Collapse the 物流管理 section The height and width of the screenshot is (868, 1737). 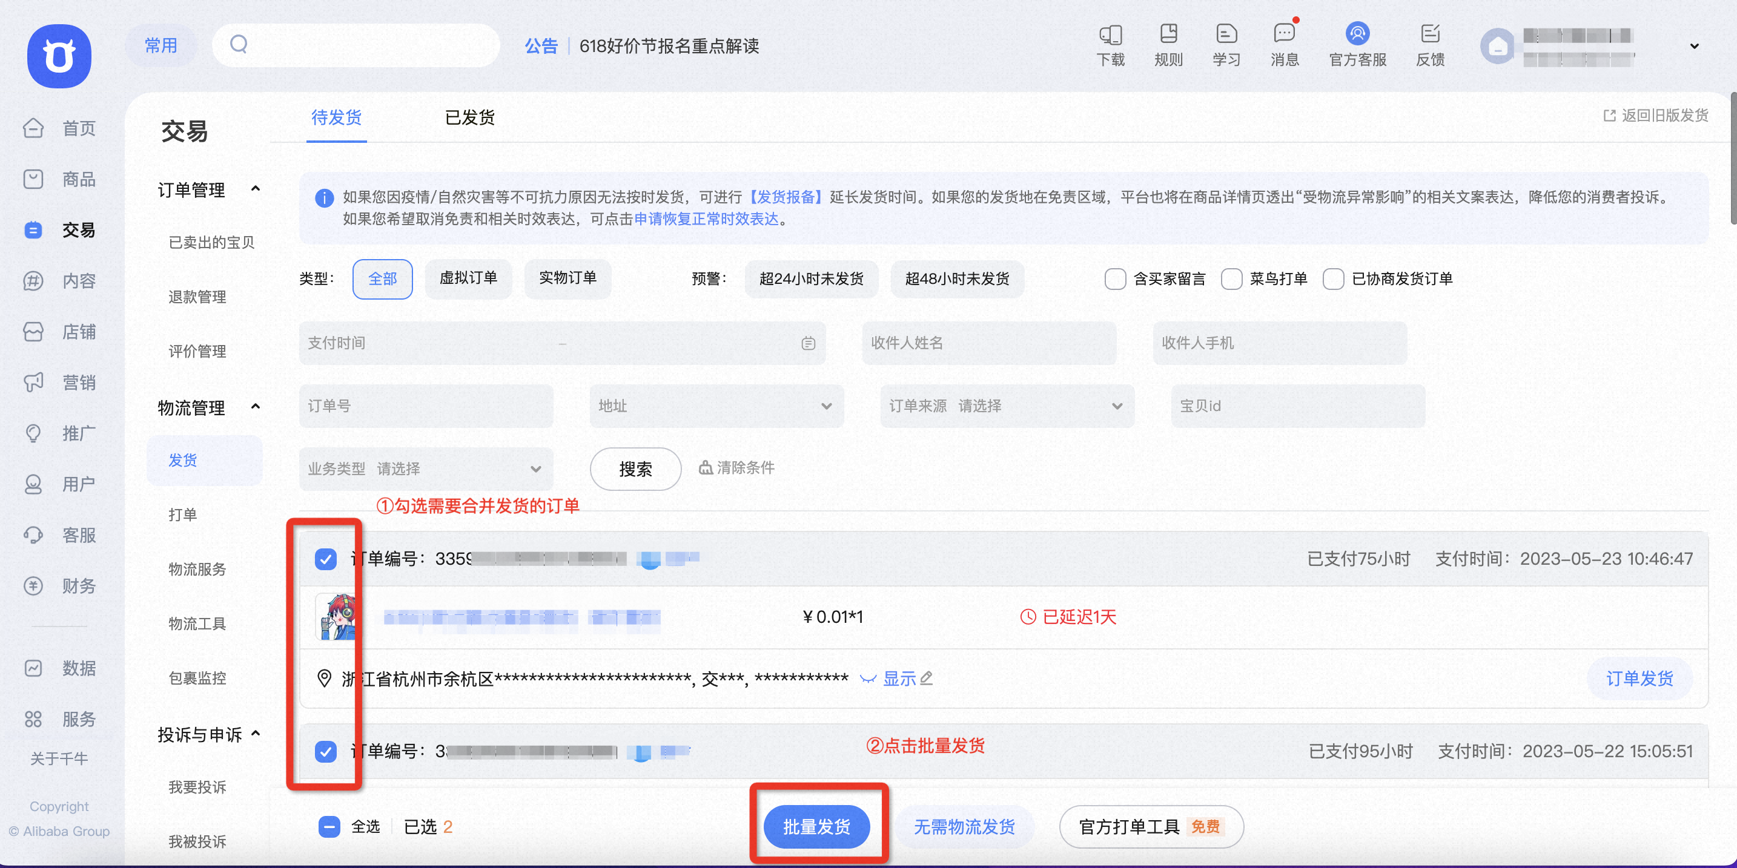coord(256,406)
